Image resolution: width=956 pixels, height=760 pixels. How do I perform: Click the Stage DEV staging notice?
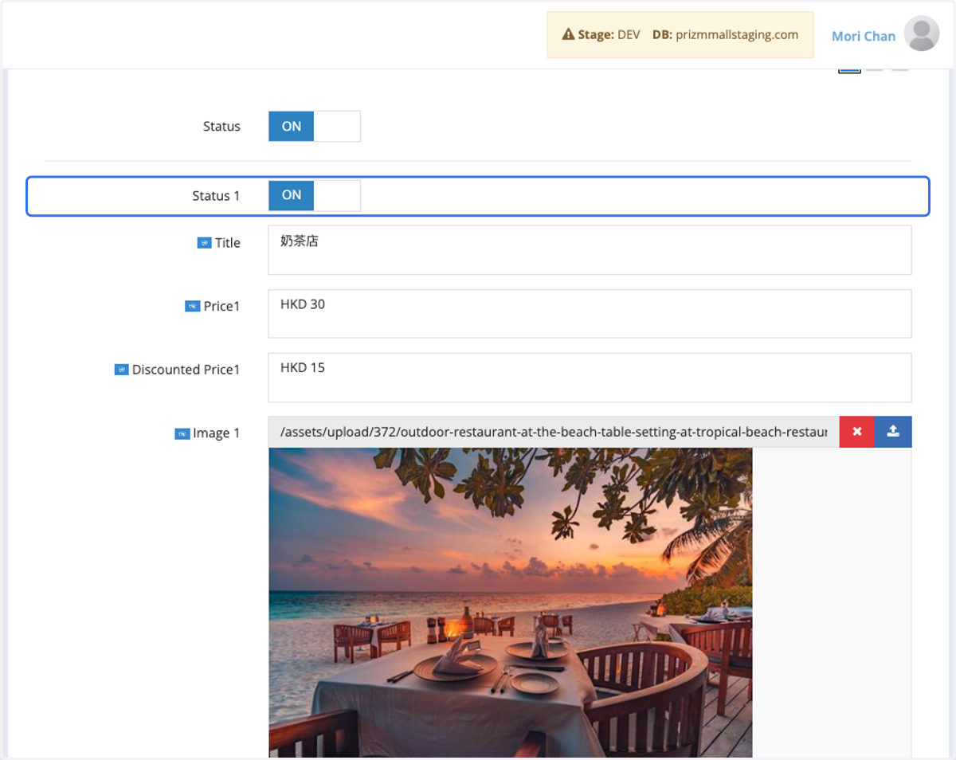tap(680, 35)
